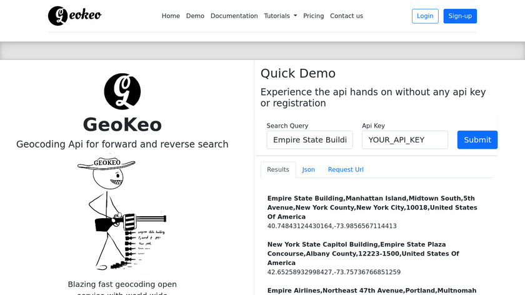Click the Login button
Viewport: 525px width, 295px height.
(425, 16)
